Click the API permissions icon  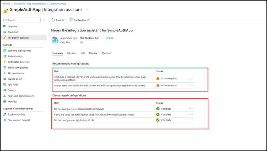[x=4, y=73]
